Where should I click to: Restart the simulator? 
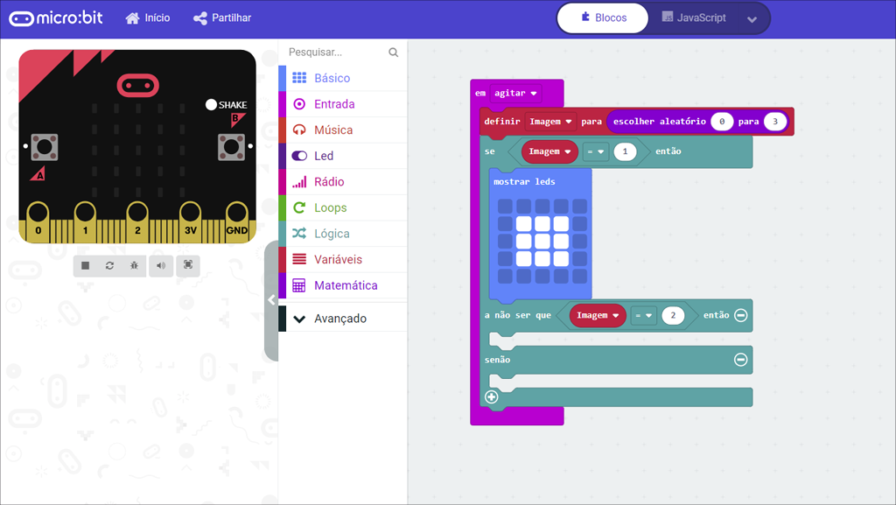[109, 266]
